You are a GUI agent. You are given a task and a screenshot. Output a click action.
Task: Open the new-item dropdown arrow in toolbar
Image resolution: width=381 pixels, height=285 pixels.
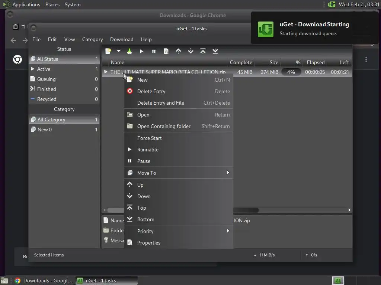click(119, 51)
